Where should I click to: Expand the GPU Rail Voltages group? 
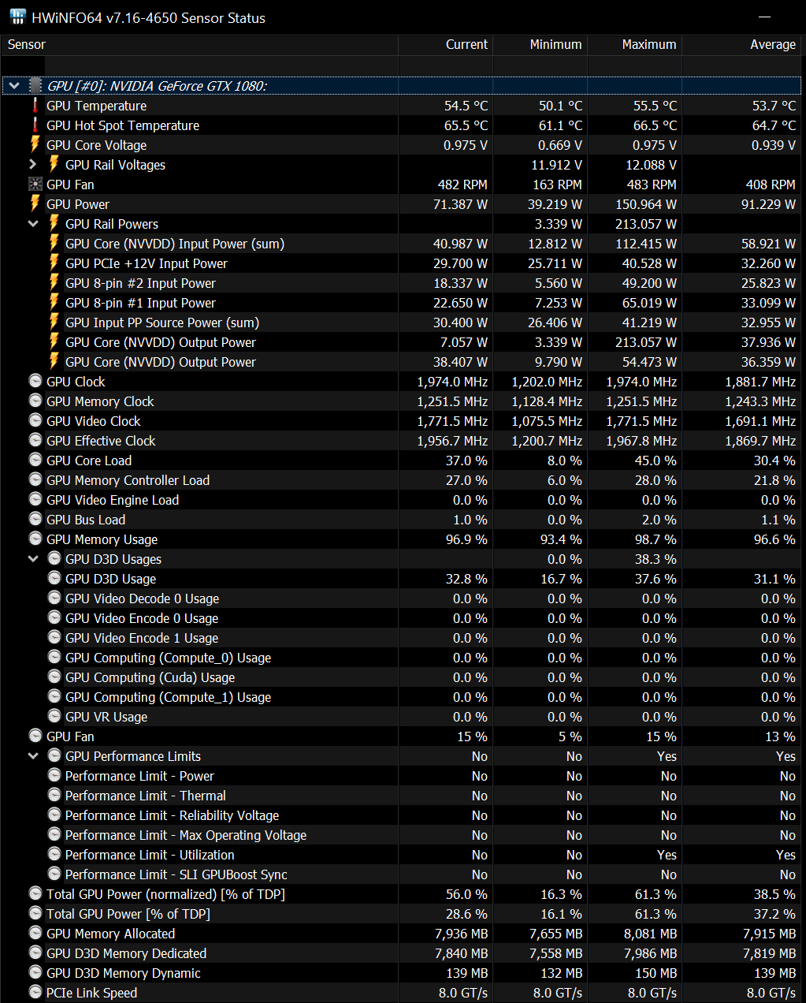point(33,164)
